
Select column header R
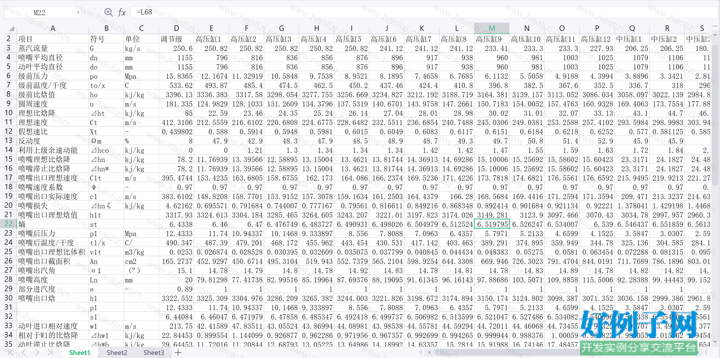(667, 28)
